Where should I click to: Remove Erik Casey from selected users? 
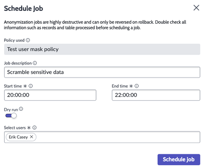point(31,137)
